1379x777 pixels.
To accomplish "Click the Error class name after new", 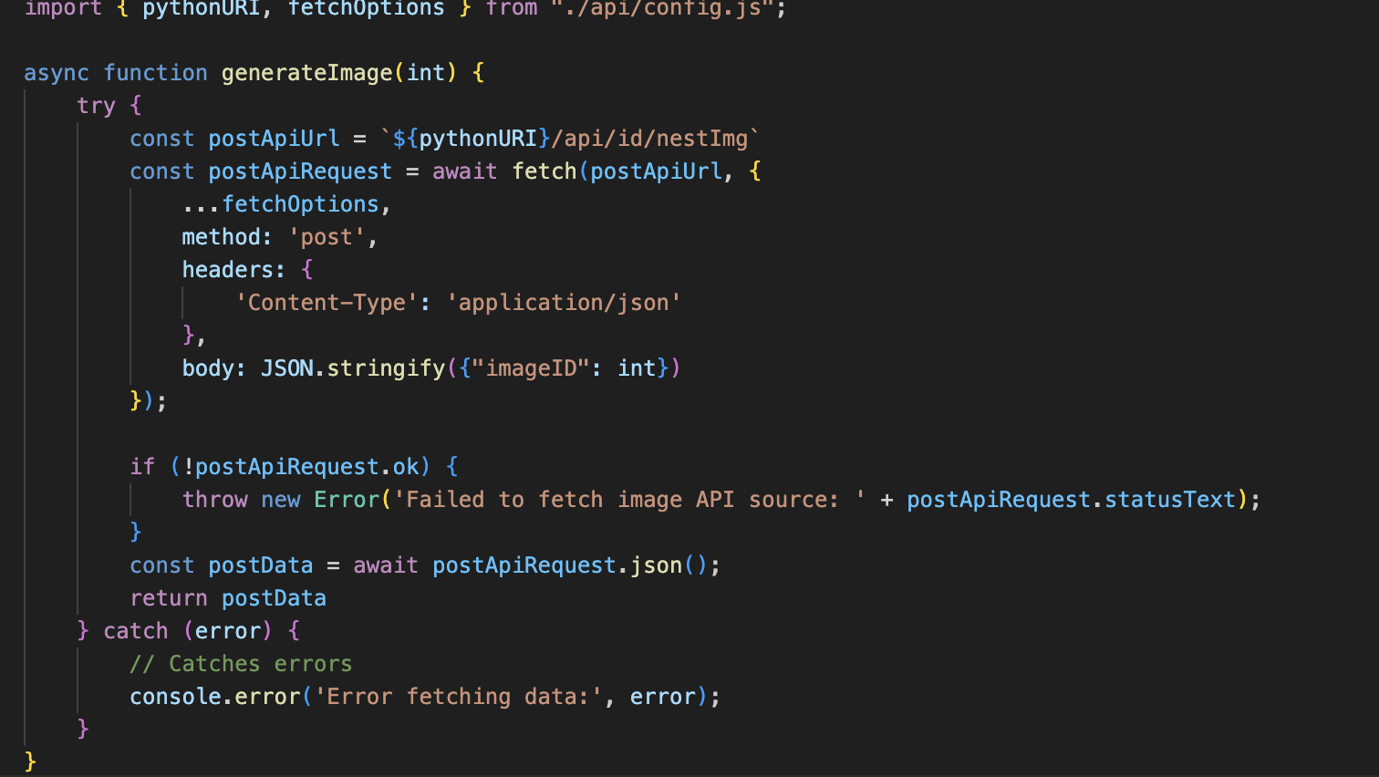I will point(347,500).
